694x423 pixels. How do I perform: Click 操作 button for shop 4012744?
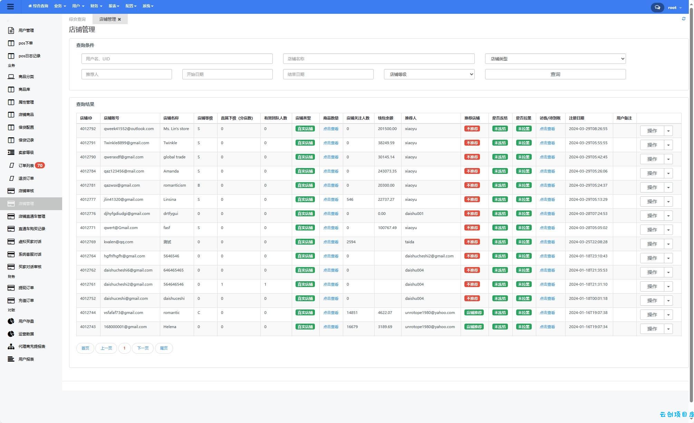click(x=652, y=315)
